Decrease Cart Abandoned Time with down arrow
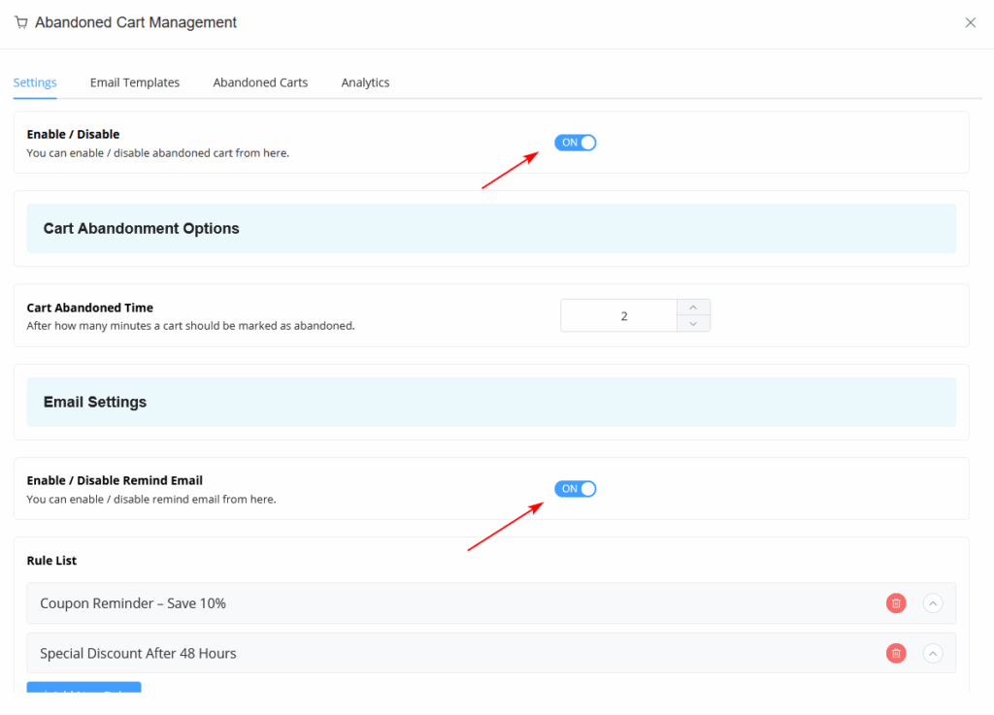Image resolution: width=994 pixels, height=715 pixels. [x=693, y=324]
